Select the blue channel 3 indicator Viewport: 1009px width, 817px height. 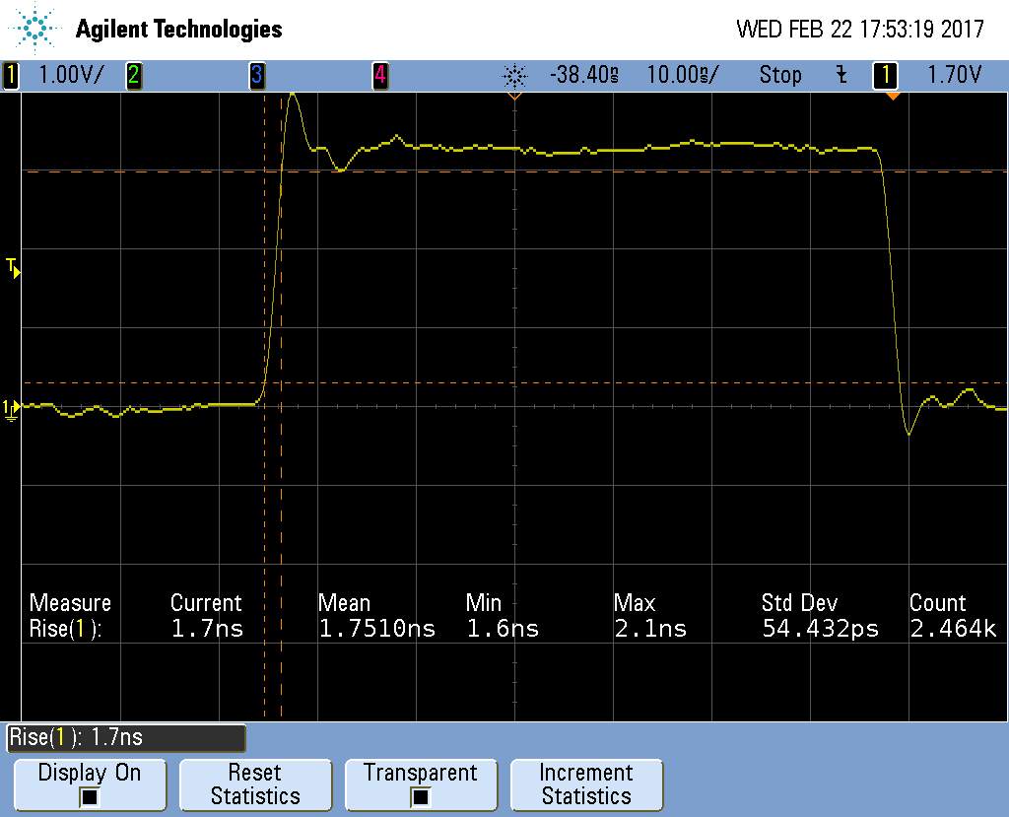[256, 75]
